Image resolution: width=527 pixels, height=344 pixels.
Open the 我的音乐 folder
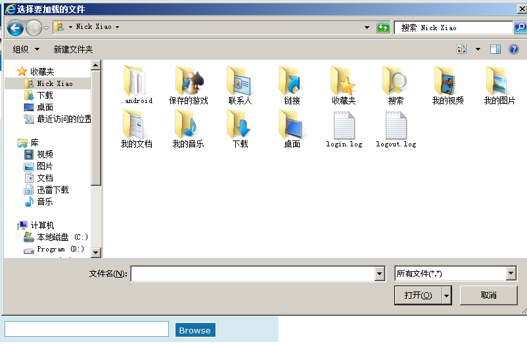coord(189,125)
